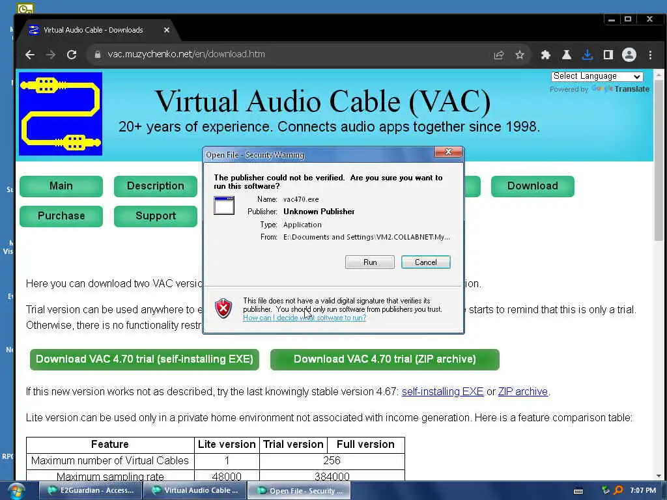
Task: Click the orange magnifier tray icon
Action: 619,491
